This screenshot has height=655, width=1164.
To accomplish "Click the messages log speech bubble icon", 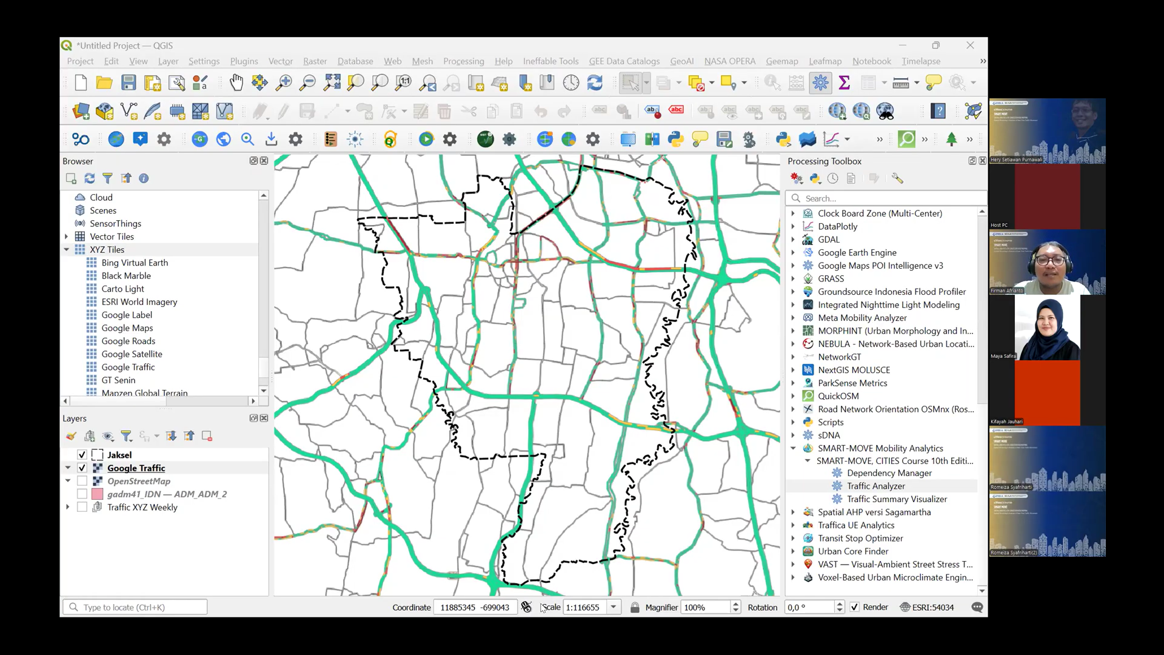I will coord(977,607).
